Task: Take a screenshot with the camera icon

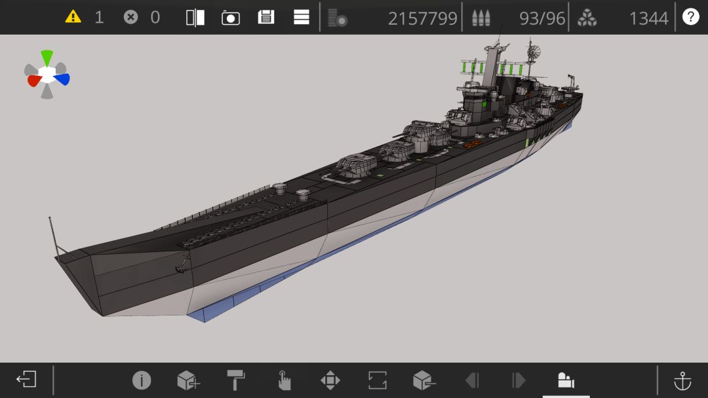Action: [230, 18]
